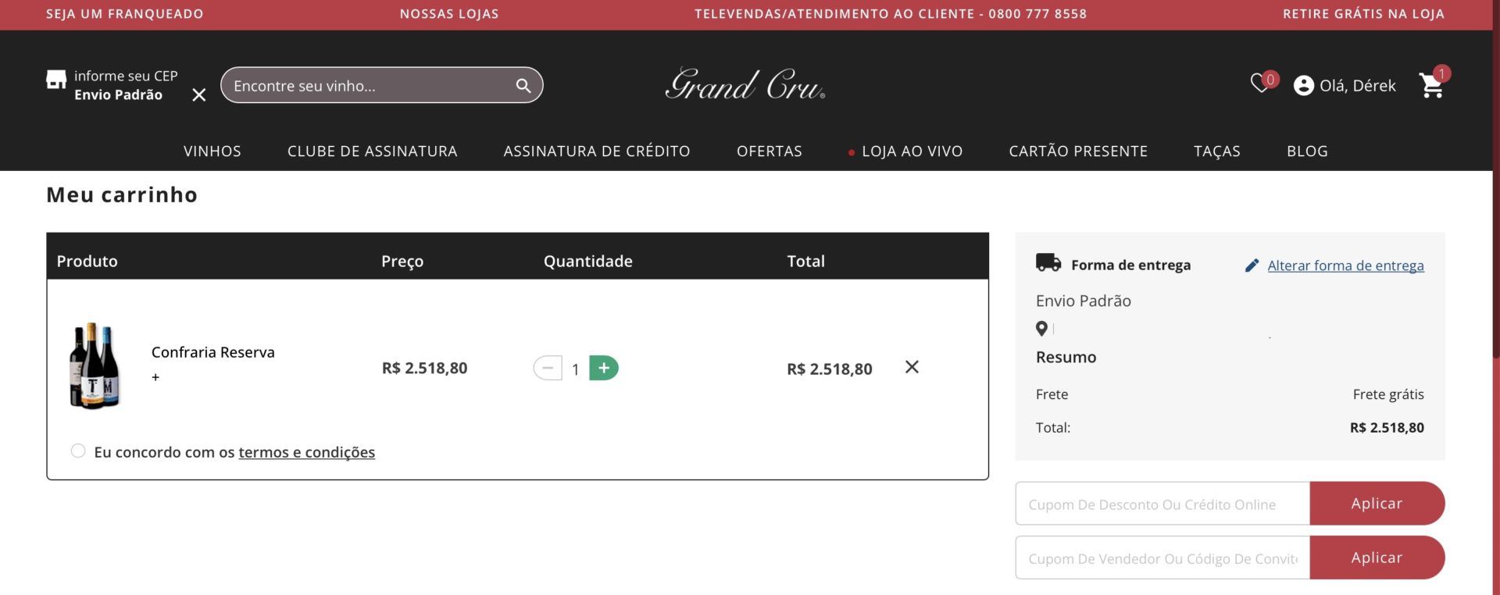This screenshot has width=1500, height=595.
Task: Click the location pin icon
Action: pos(1041,329)
